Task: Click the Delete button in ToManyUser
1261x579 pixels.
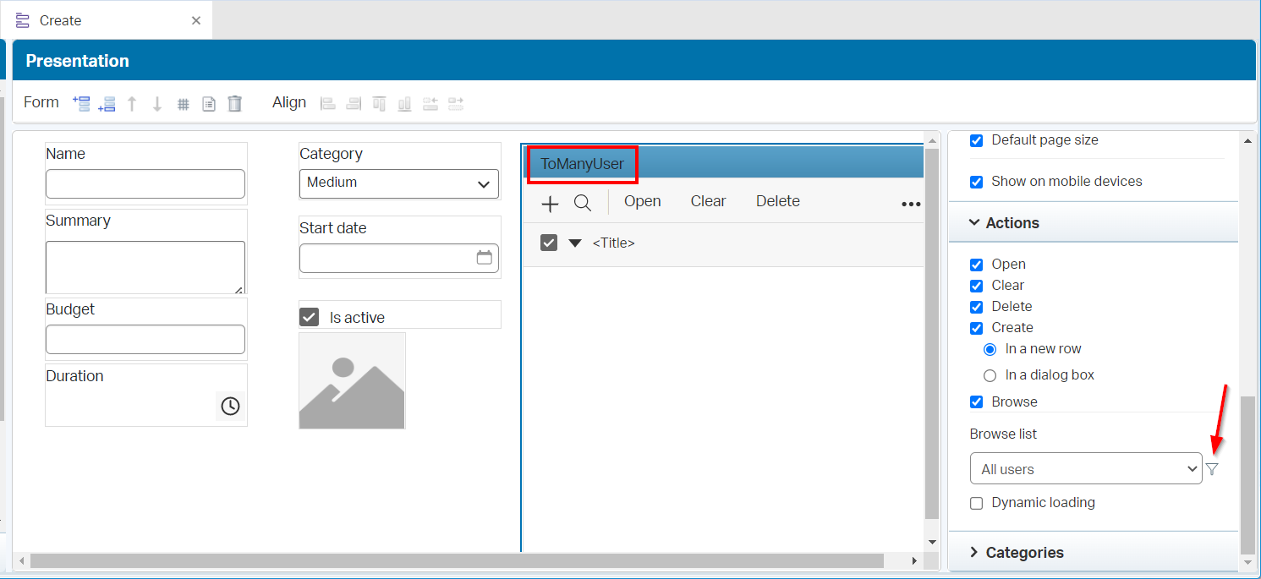Action: tap(777, 201)
